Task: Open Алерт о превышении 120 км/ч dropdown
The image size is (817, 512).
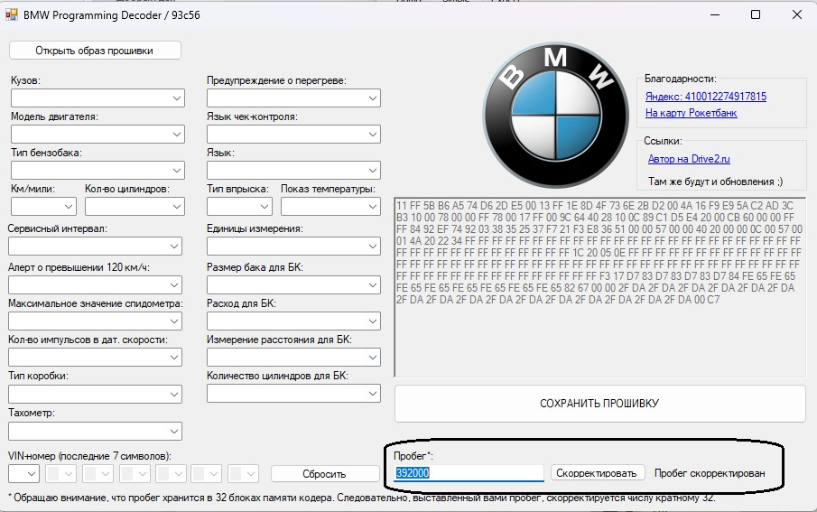Action: (95, 285)
